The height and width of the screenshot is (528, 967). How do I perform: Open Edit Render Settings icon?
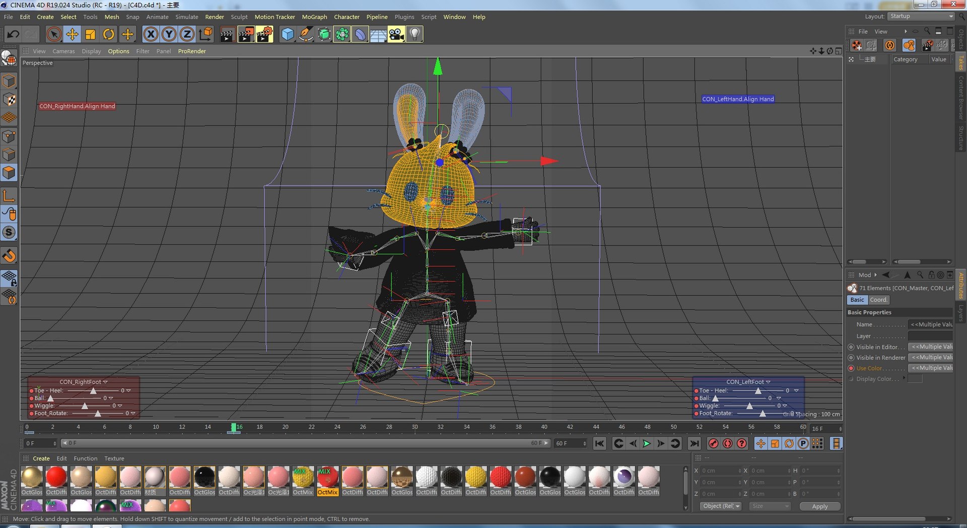(264, 34)
